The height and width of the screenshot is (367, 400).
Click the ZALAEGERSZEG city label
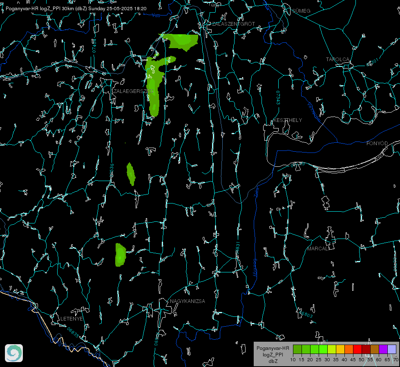(x=134, y=91)
